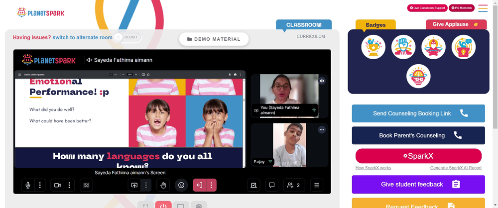Open the PDF viewer sidebar menu icon
The image size is (498, 208).
[x=20, y=75]
